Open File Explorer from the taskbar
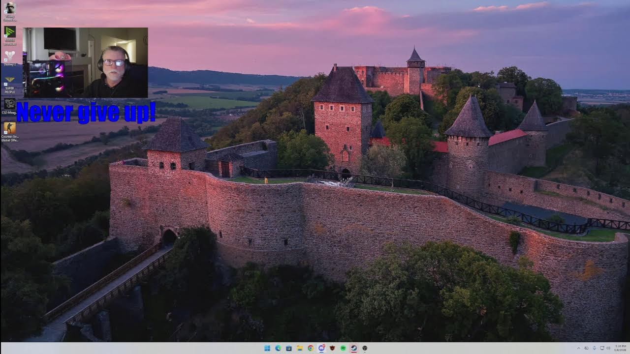This screenshot has height=354, width=630. (x=300, y=348)
